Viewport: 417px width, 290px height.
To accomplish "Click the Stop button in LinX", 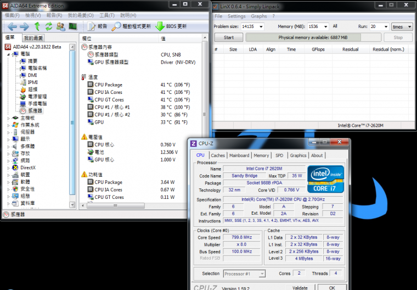I will [x=398, y=37].
